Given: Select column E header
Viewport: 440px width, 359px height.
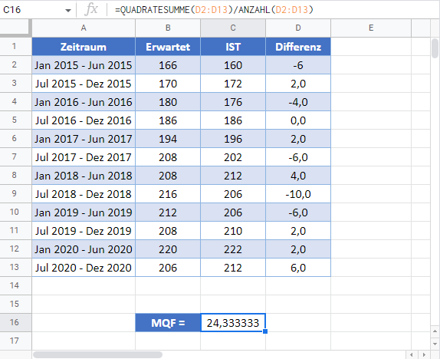Looking at the screenshot, I should [x=371, y=28].
